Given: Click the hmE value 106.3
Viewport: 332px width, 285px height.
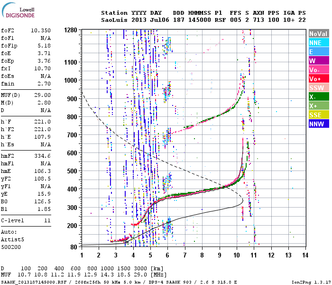Looking at the screenshot, I should click(42, 171).
